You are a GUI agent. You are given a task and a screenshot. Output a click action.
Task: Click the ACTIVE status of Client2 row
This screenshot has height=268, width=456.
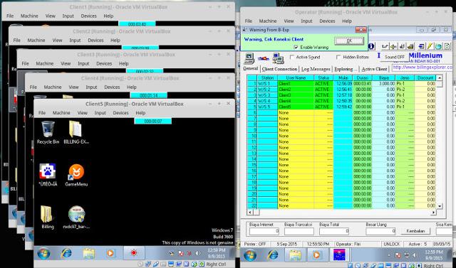(323, 90)
